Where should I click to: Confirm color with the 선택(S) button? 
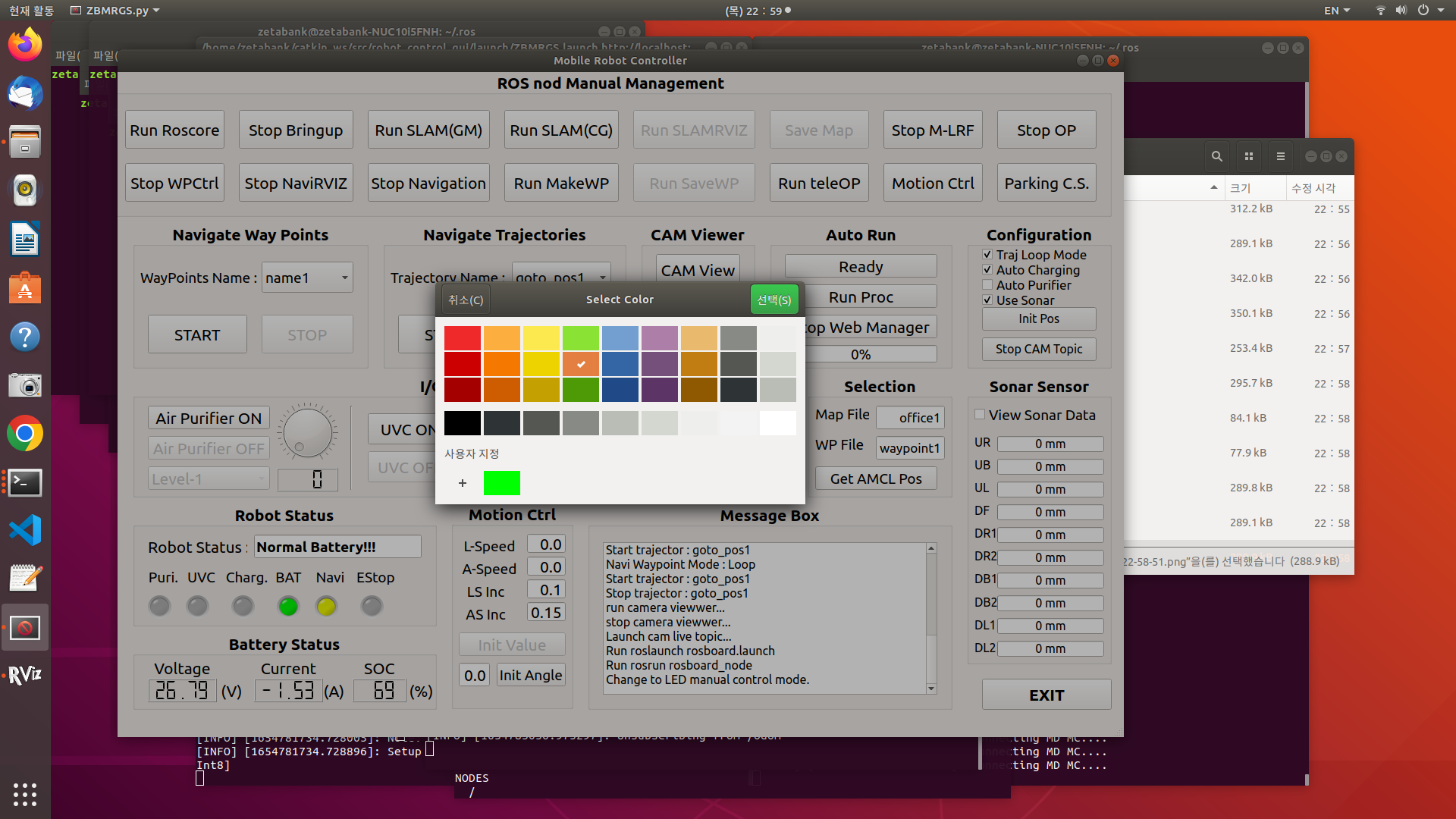coord(773,300)
